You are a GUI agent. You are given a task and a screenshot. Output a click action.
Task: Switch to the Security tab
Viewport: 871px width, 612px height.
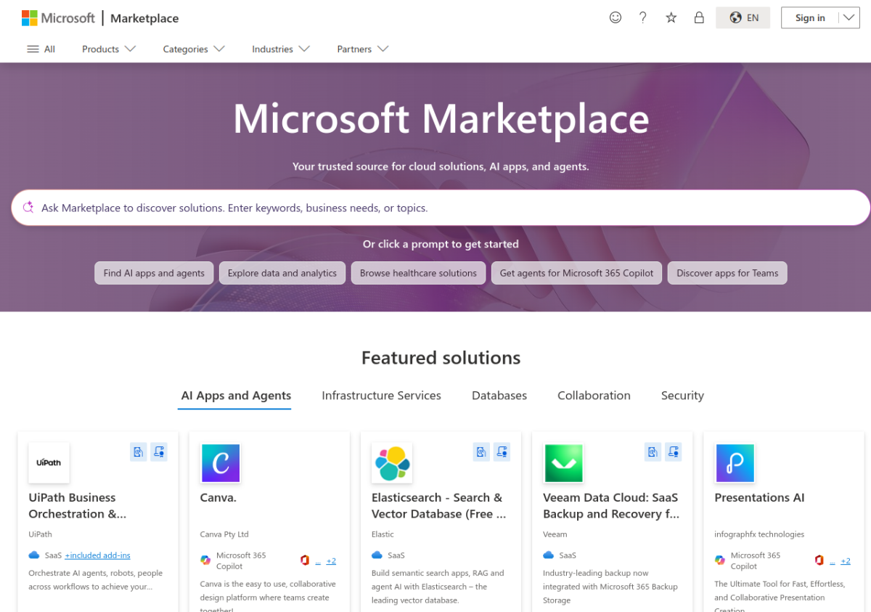pos(682,396)
